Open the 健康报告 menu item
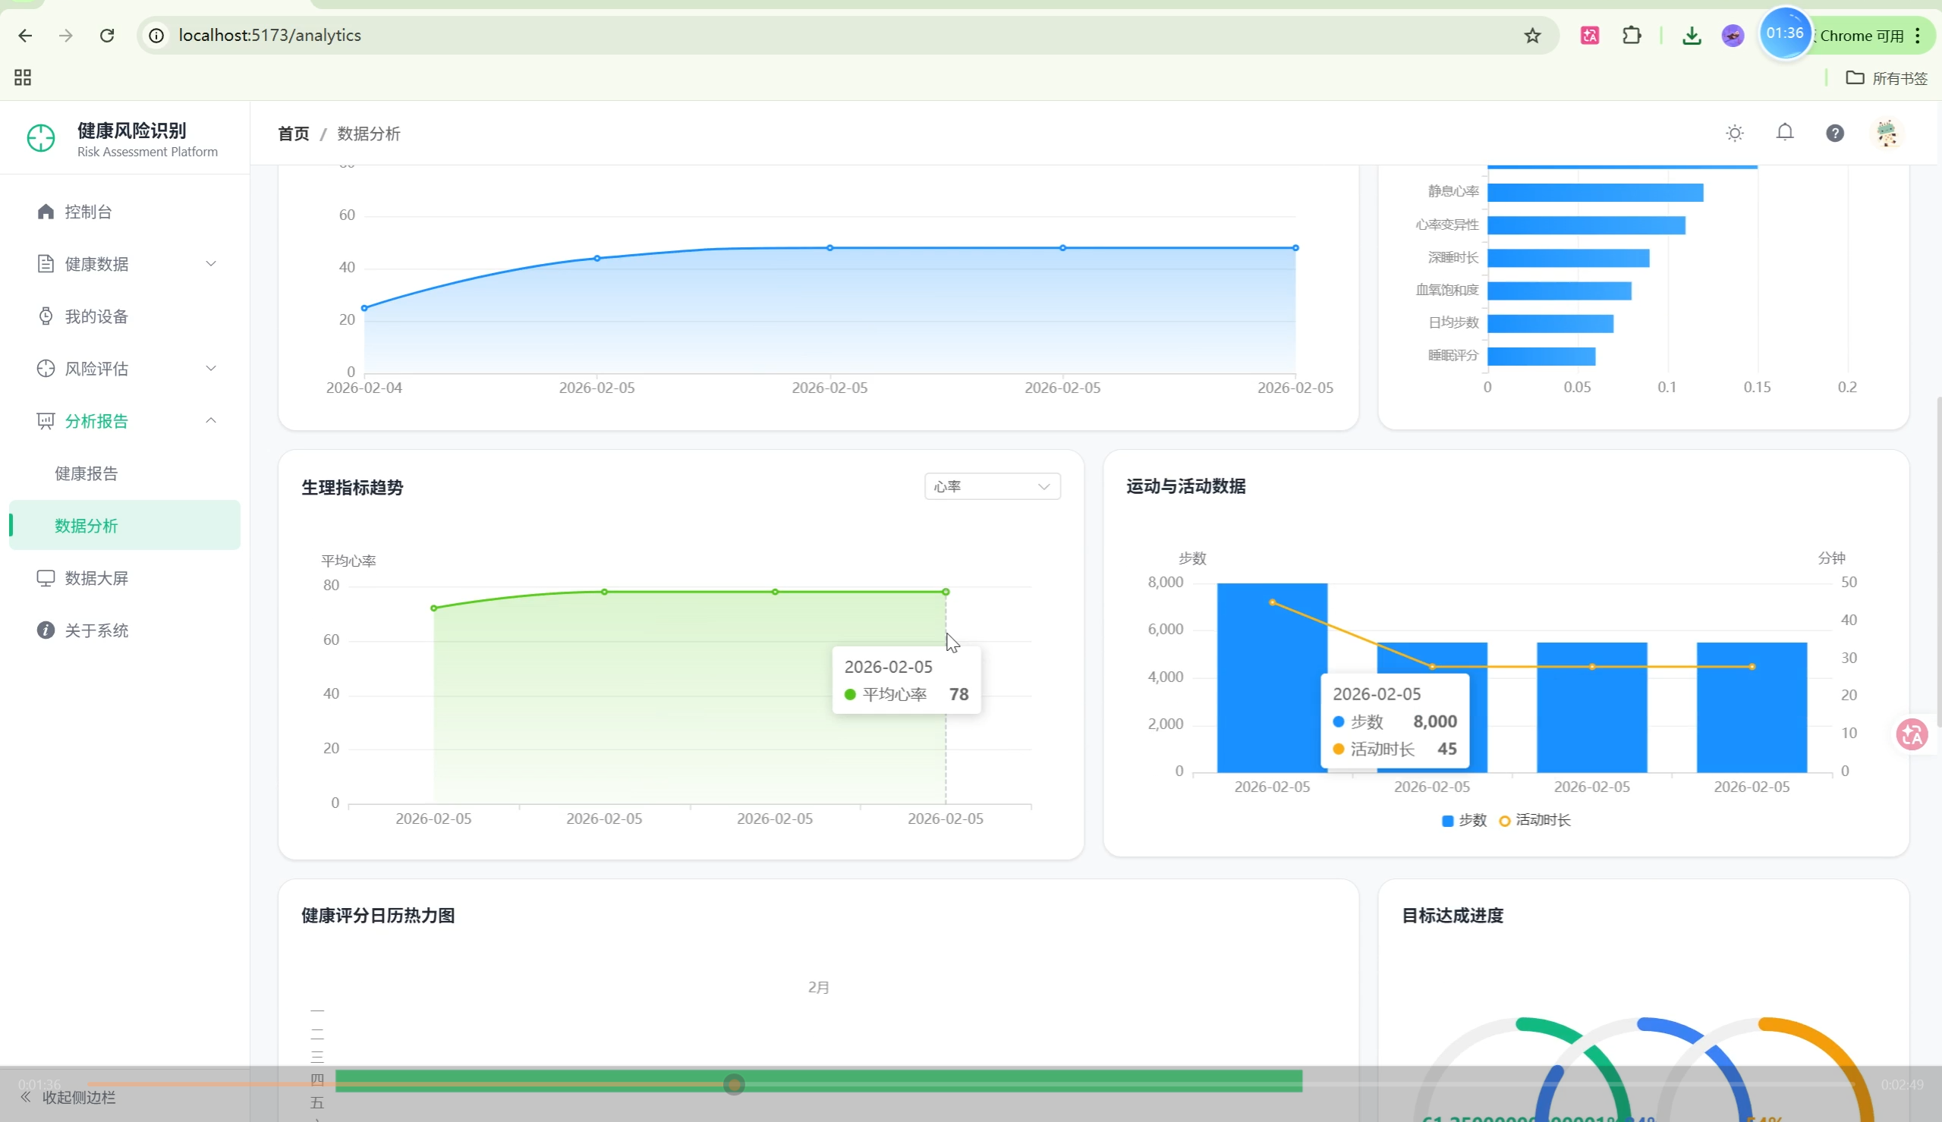Screen dimensions: 1942x1122 [x=87, y=474]
